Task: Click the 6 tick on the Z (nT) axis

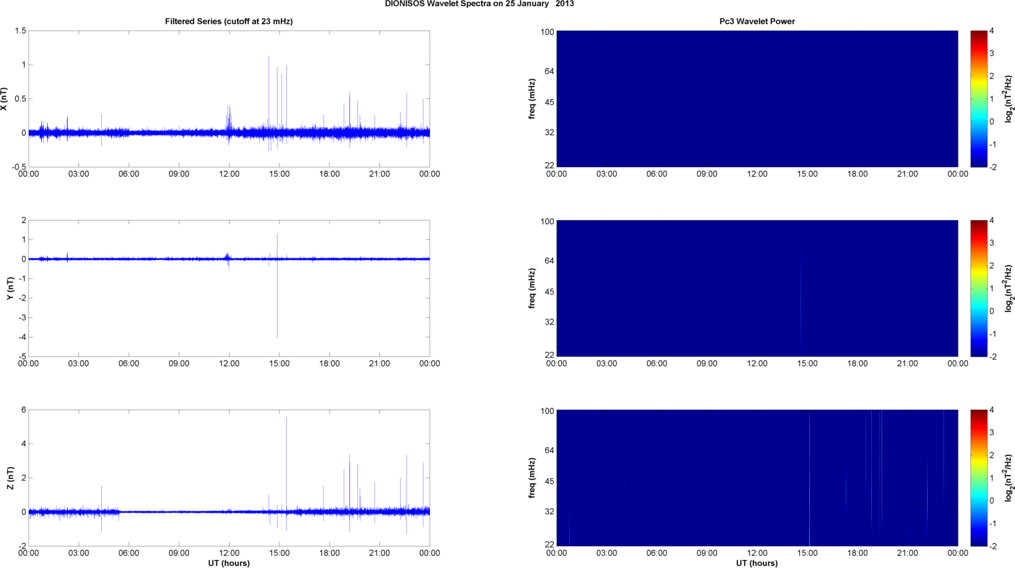Action: click(x=24, y=410)
